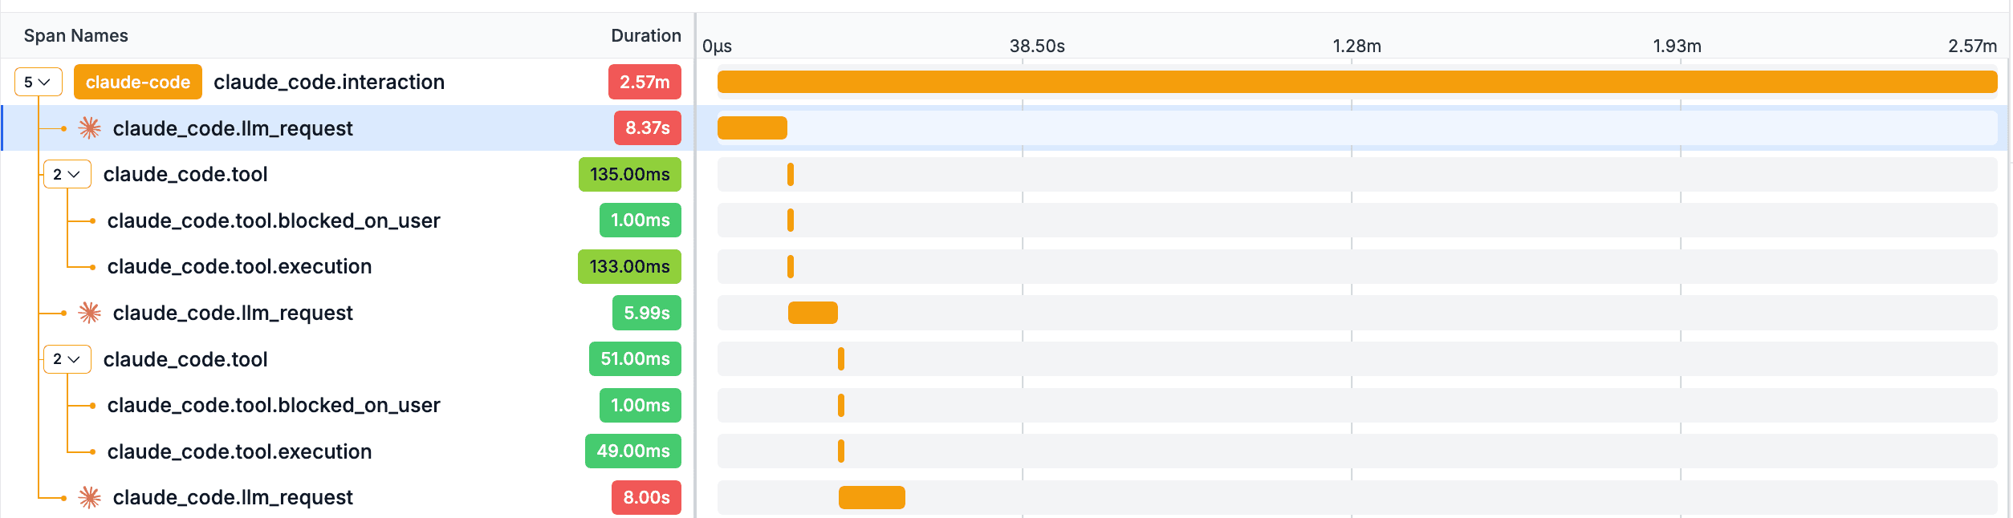Click the 5.99s llm_request timeline bar
This screenshot has width=2013, height=518.
[x=813, y=313]
